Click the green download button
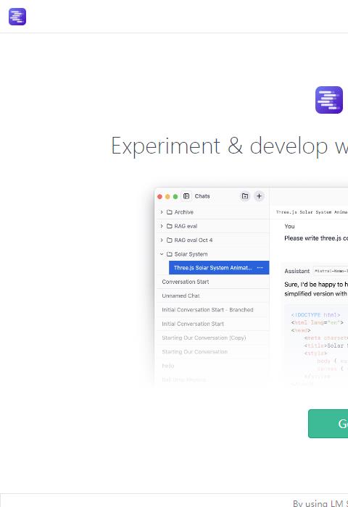Screen dimensions: 348x507 [328, 424]
